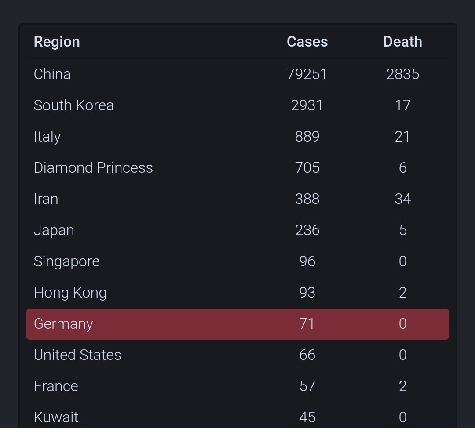Click Iran's 34 death count
Image resolution: width=475 pixels, height=432 pixels.
[x=402, y=199]
